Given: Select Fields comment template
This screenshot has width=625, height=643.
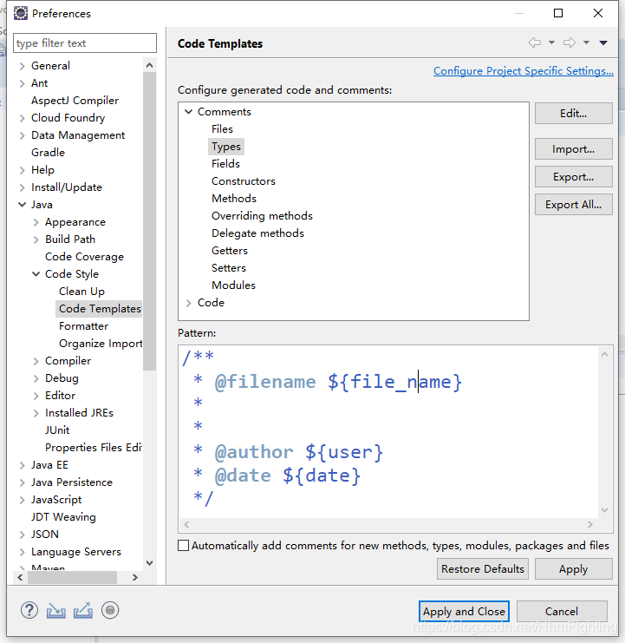Looking at the screenshot, I should coord(225,164).
